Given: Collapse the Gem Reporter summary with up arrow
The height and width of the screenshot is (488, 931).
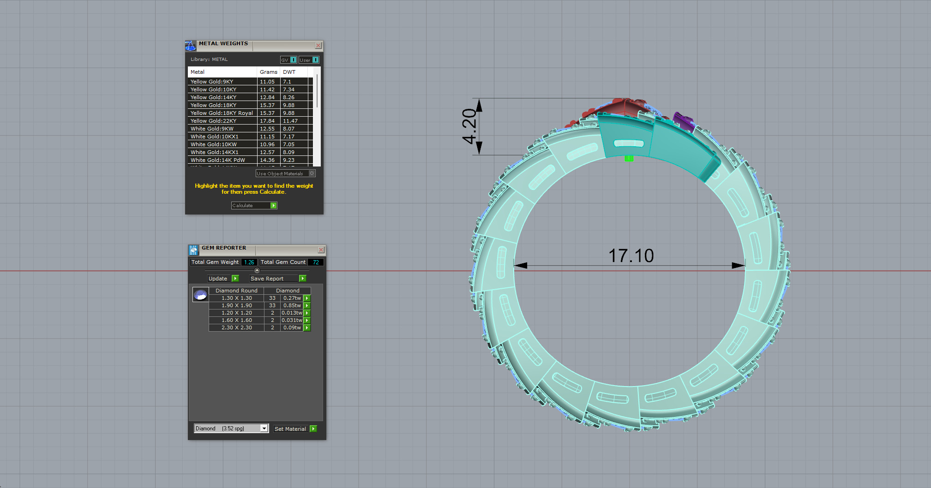Looking at the screenshot, I should click(257, 271).
